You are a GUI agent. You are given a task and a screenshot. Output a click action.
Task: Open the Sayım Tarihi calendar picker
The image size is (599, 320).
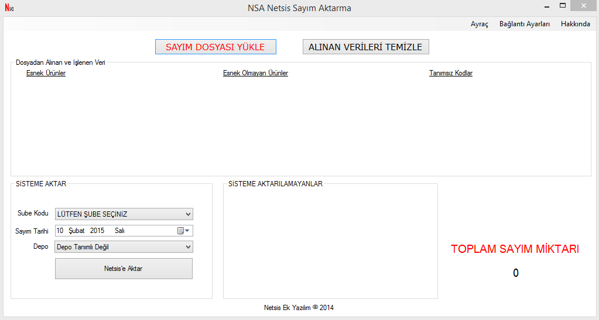[x=183, y=231]
